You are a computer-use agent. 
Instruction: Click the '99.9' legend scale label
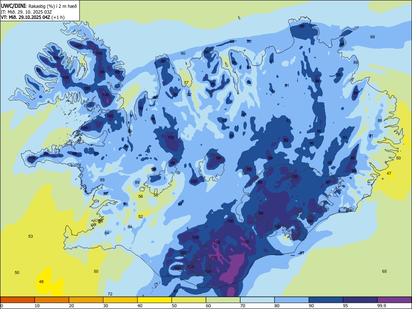(381, 306)
